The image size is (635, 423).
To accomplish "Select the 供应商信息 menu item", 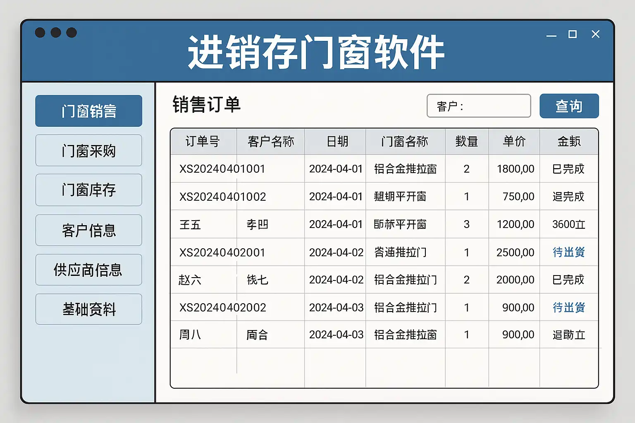I will (x=88, y=270).
